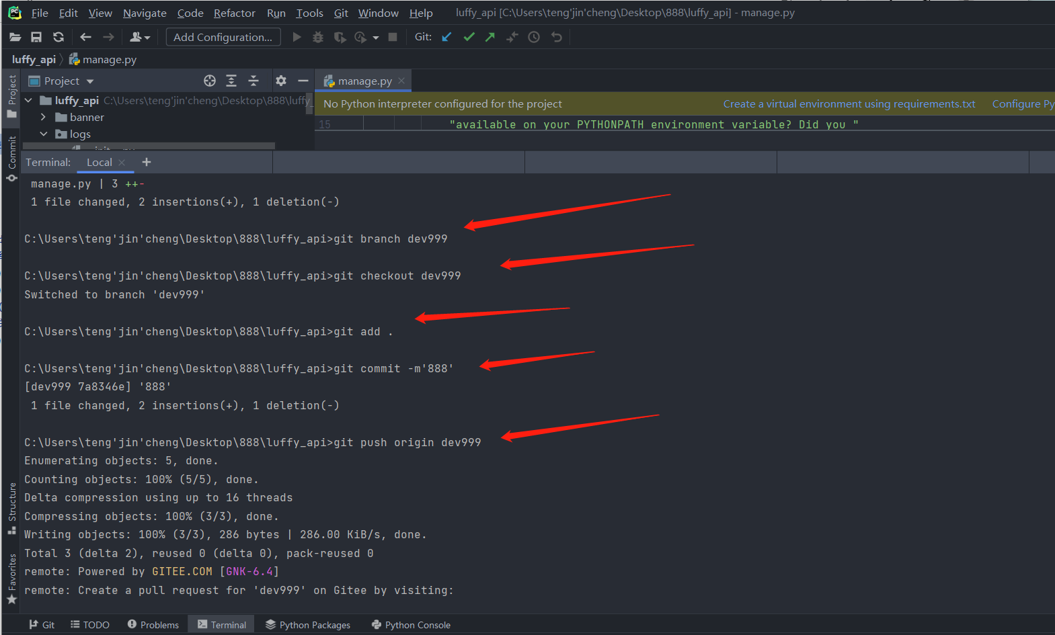Click Create a virtual environment using requirements.txt
This screenshot has width=1055, height=635.
849,103
